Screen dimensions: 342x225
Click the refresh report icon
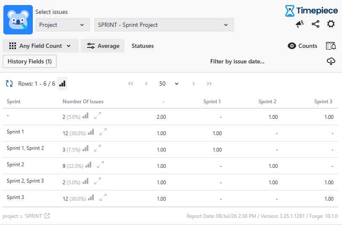point(9,84)
